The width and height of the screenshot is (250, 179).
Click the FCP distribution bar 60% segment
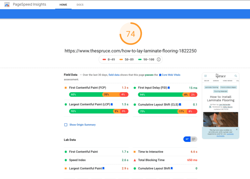pyautogui.click(x=86, y=95)
